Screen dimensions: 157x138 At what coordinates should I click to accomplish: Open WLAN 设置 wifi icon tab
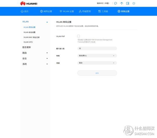(66, 11)
